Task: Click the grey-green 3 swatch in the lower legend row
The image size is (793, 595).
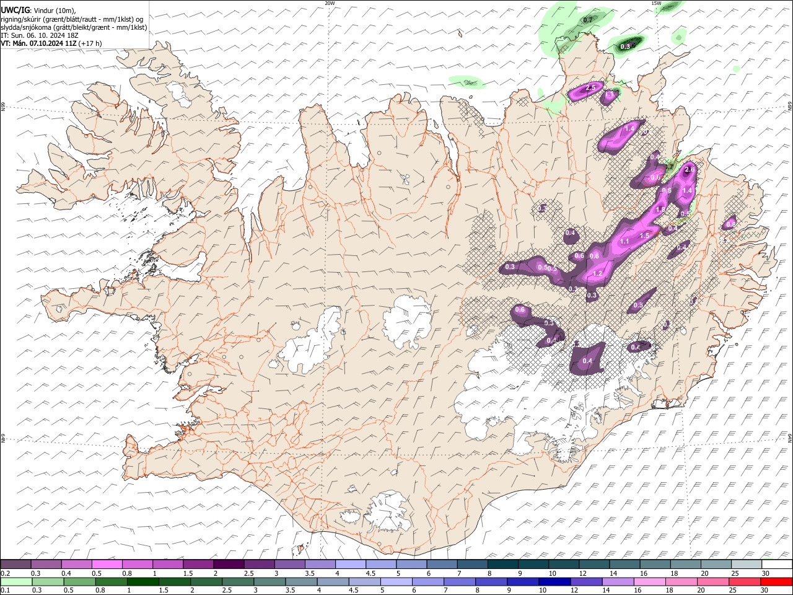Action: tap(269, 582)
